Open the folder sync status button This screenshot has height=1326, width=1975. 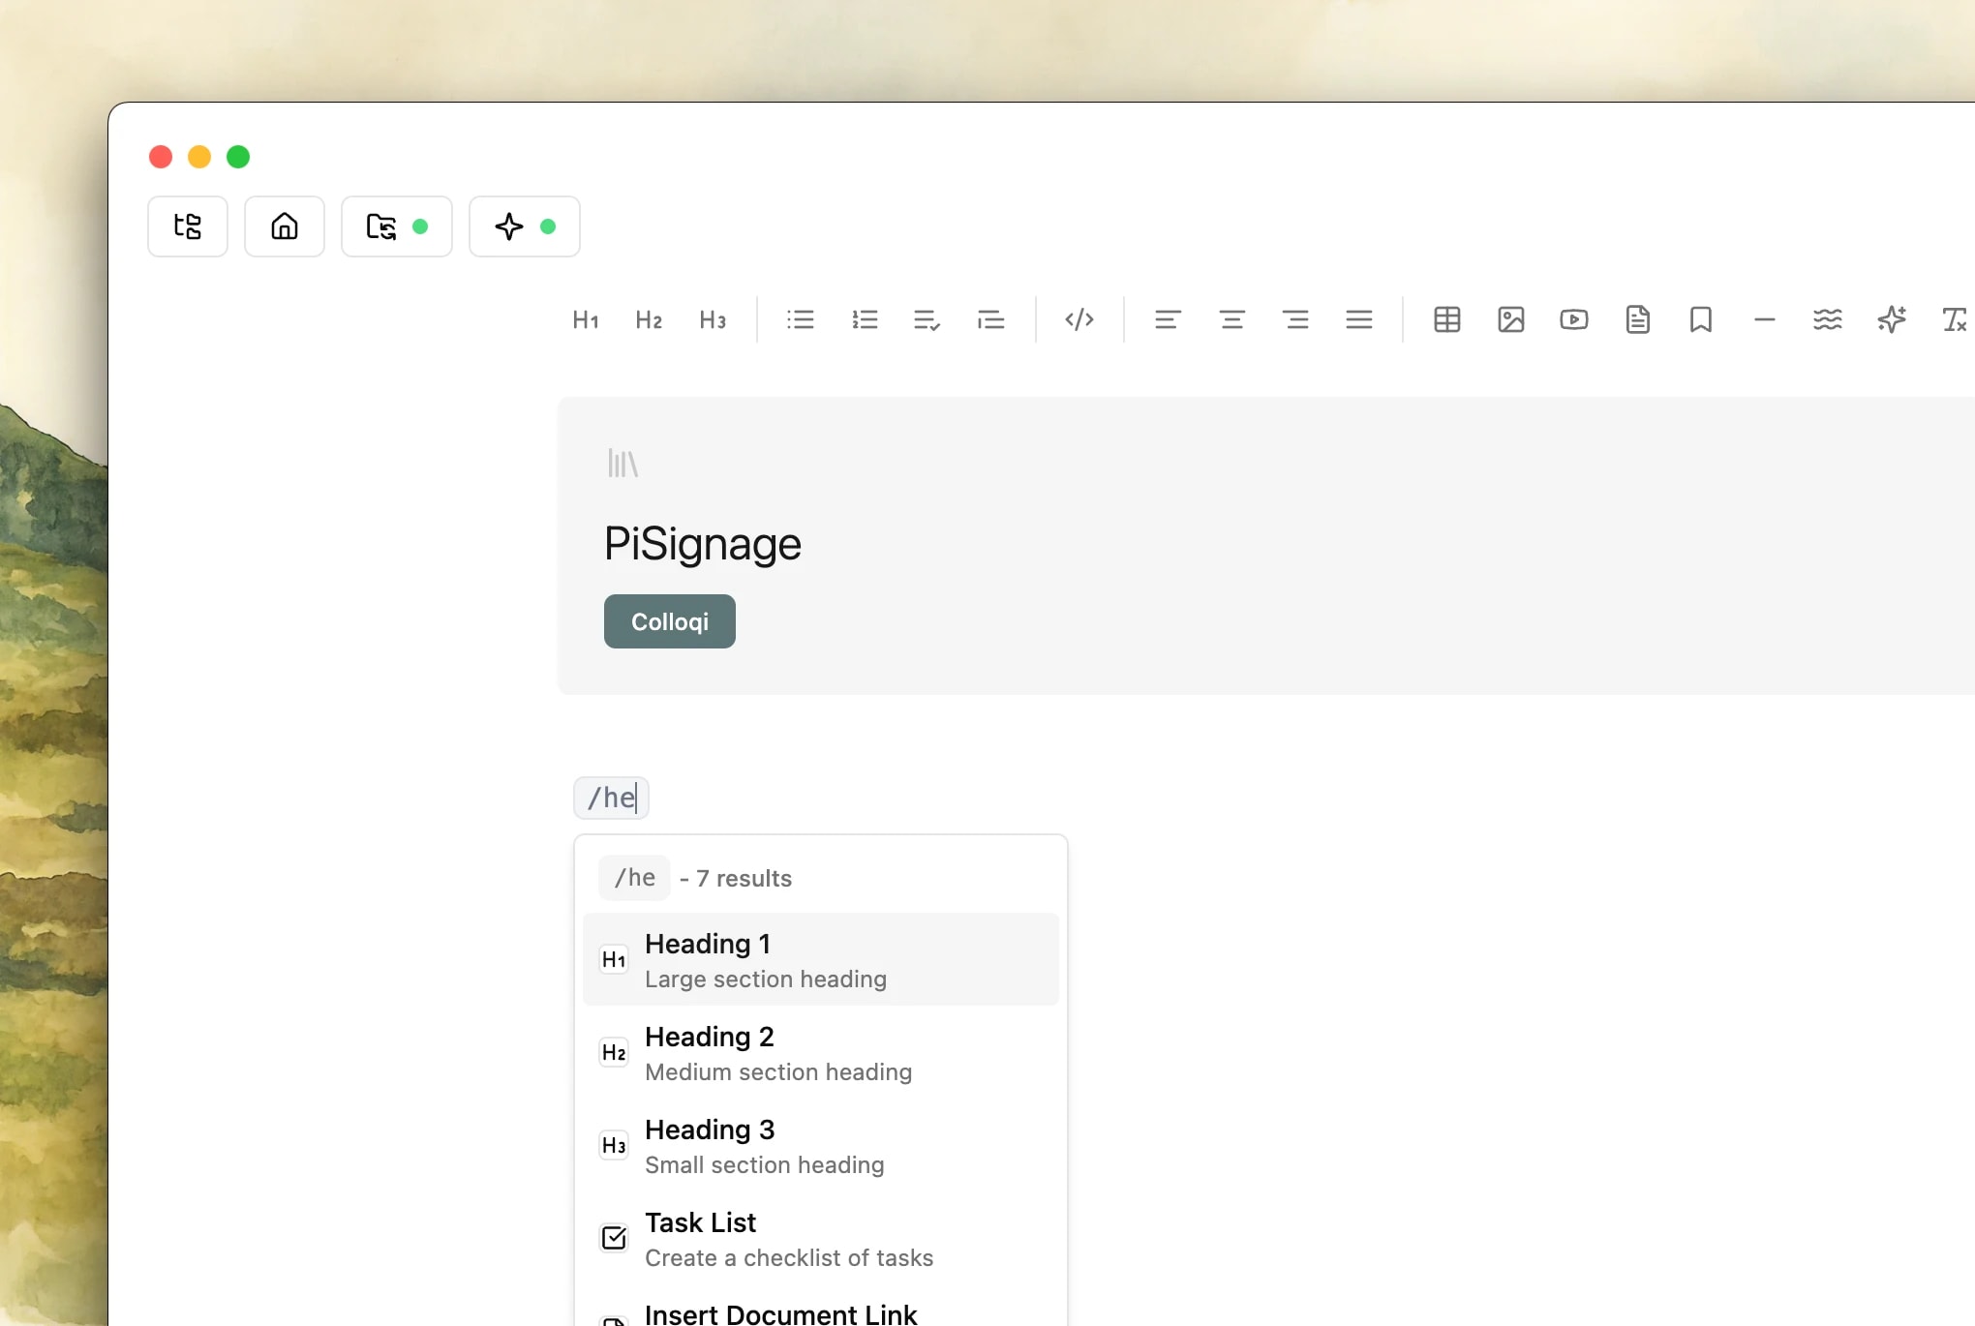pos(397,226)
